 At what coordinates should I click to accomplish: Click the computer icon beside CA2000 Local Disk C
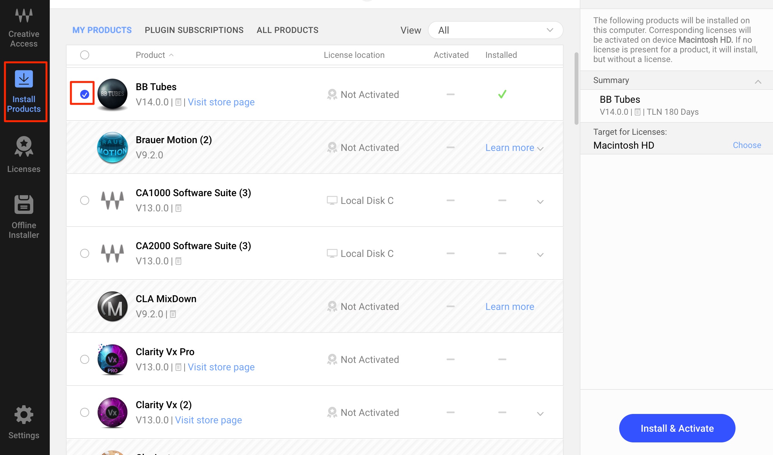[x=332, y=253]
